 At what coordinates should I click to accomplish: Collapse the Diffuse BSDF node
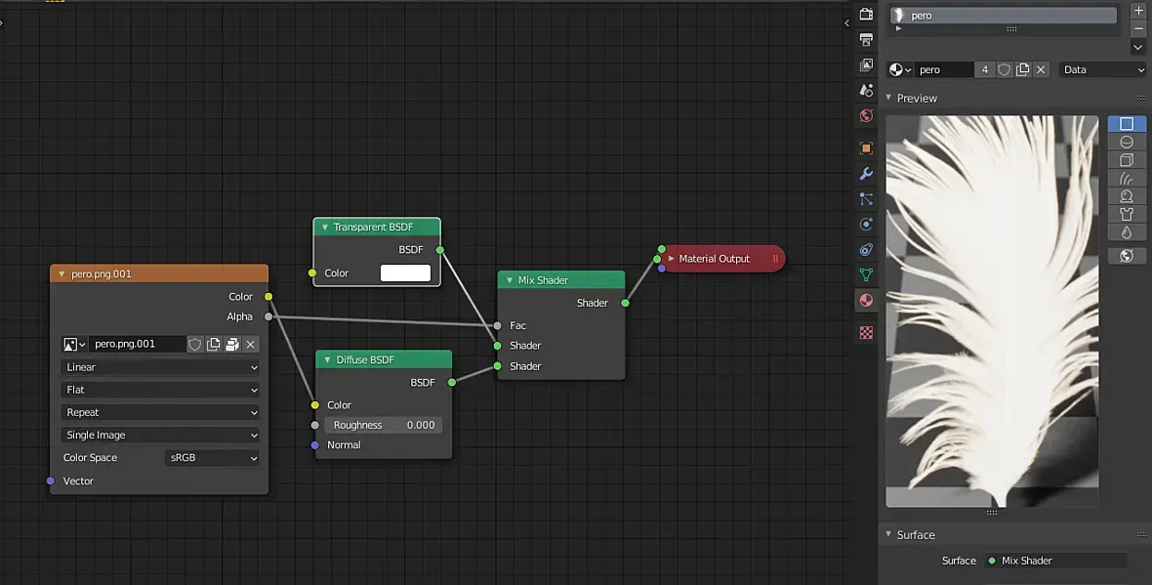click(x=328, y=360)
